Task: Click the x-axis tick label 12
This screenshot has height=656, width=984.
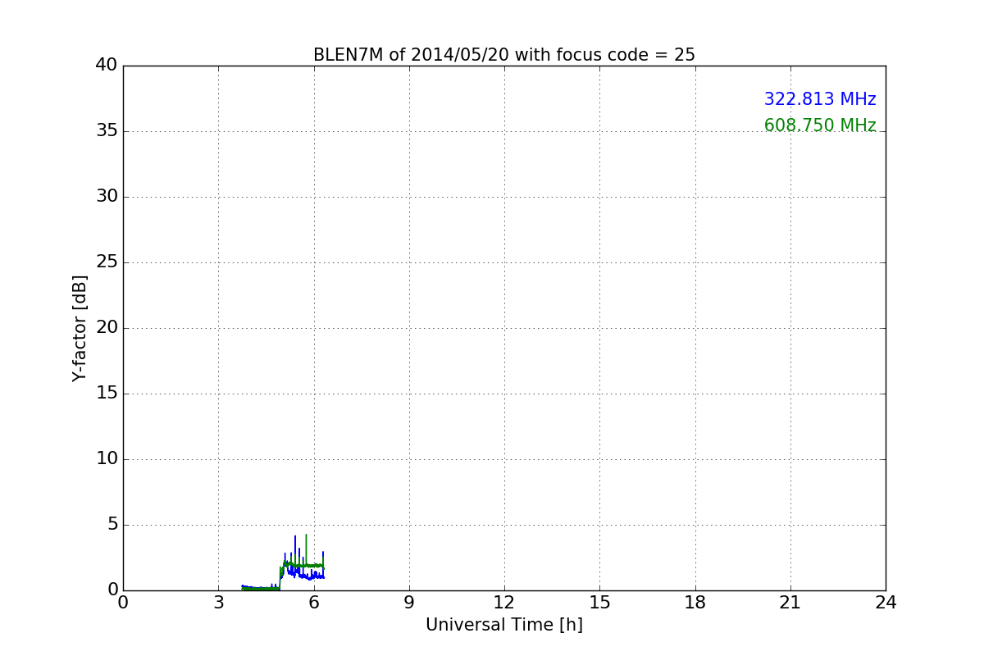Action: coord(504,603)
